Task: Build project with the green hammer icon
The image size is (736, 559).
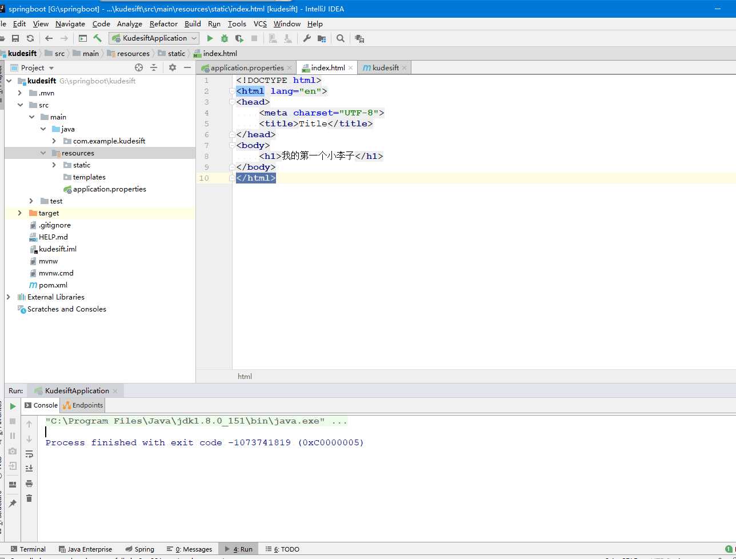Action: click(98, 38)
